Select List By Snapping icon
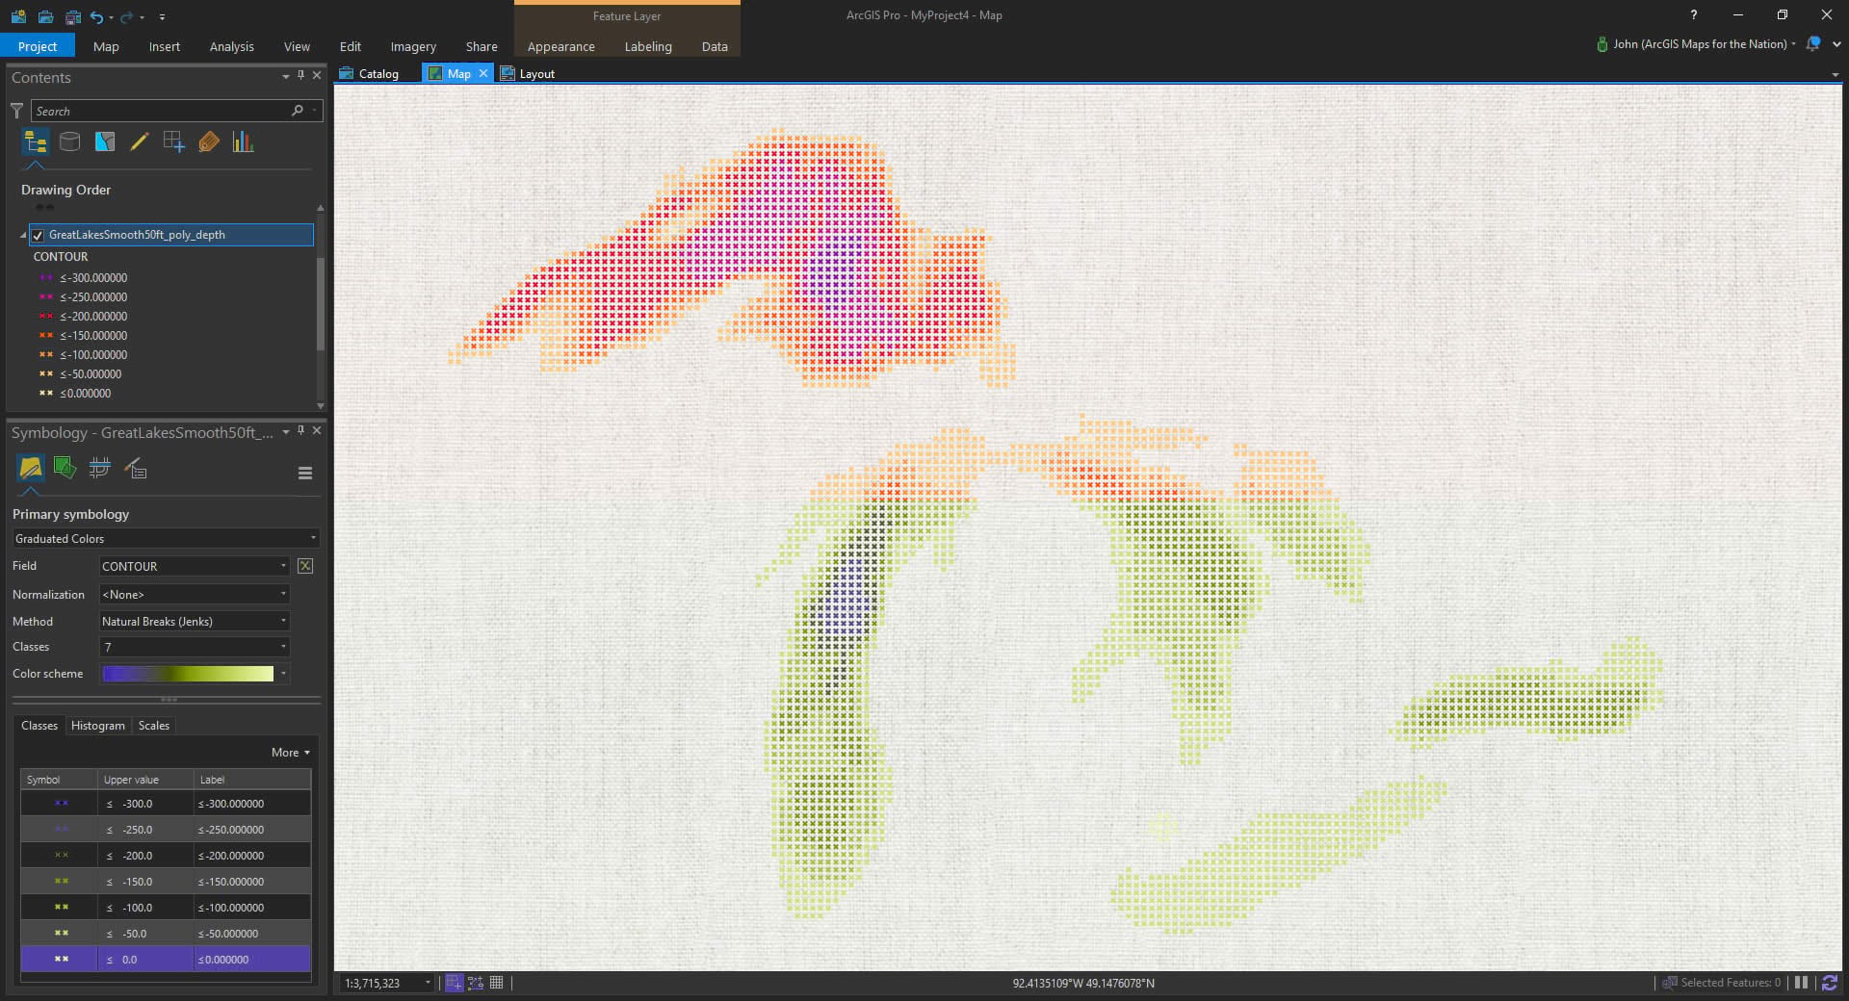This screenshot has width=1849, height=1001. point(173,141)
